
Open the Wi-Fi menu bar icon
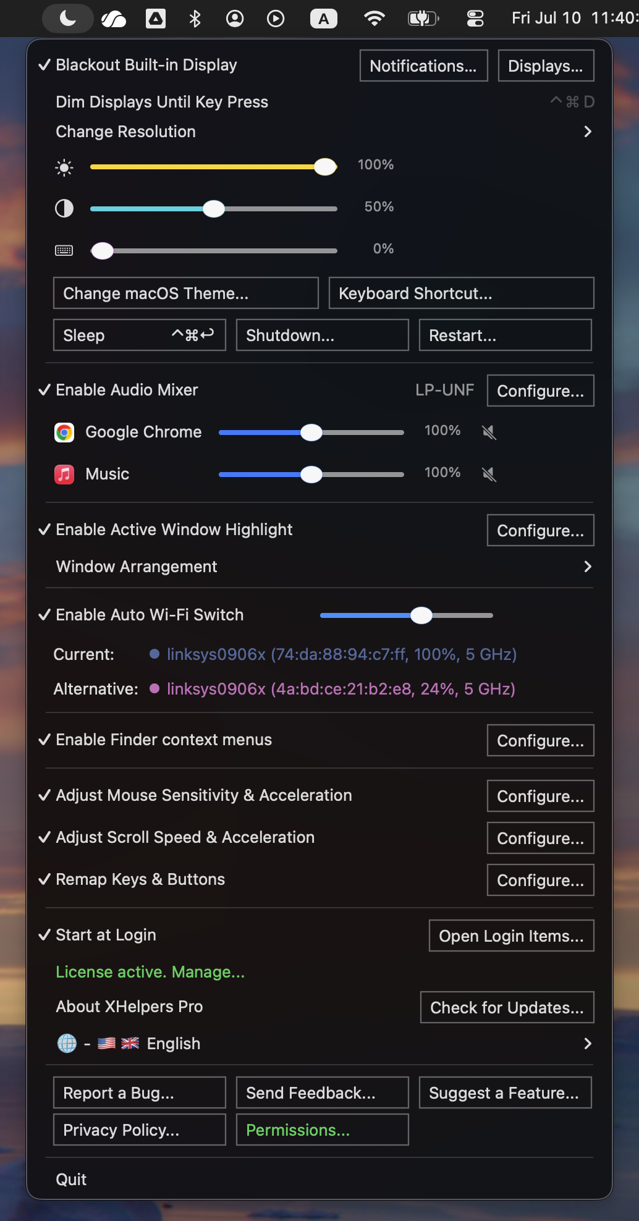[x=374, y=19]
